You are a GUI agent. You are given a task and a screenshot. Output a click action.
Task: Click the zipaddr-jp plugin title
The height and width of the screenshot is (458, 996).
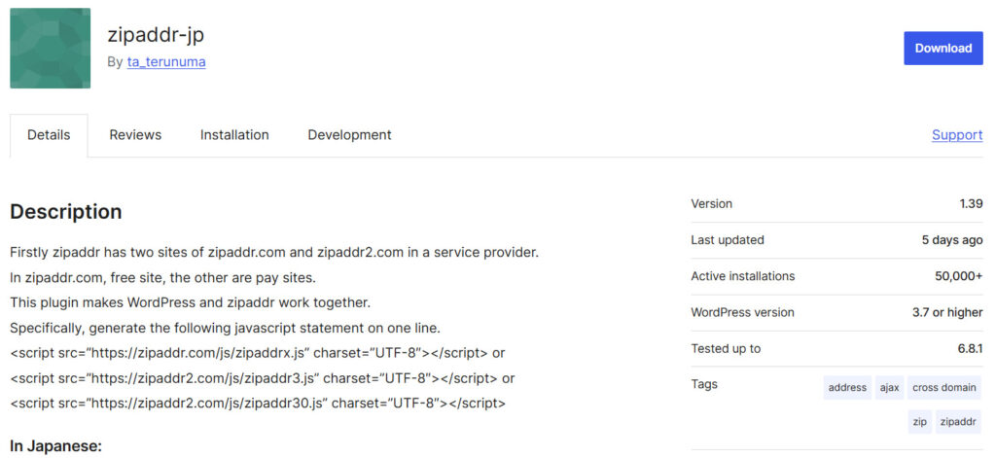tap(156, 35)
